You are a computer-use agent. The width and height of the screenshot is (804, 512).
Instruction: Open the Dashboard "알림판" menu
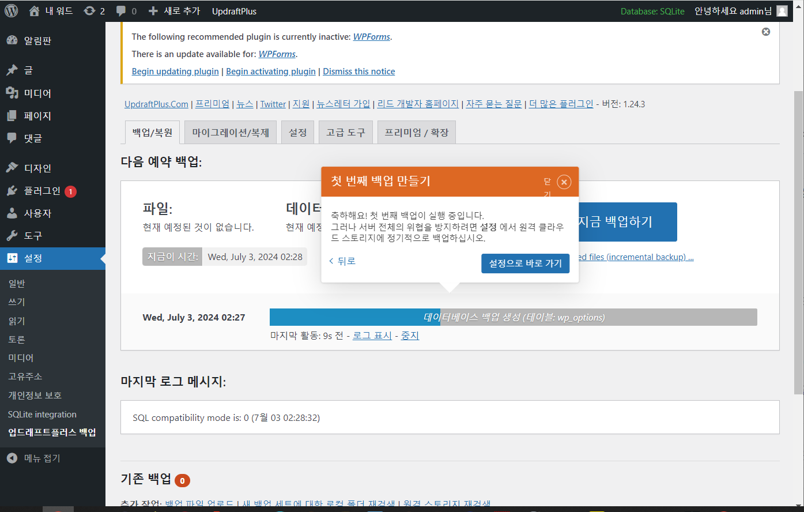pos(52,40)
